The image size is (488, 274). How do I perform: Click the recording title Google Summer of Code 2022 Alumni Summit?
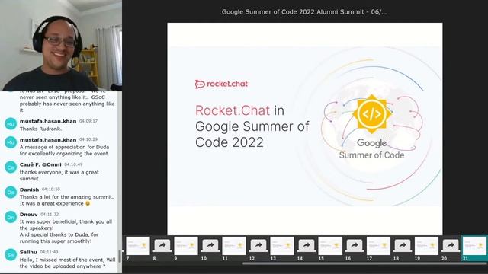(304, 12)
